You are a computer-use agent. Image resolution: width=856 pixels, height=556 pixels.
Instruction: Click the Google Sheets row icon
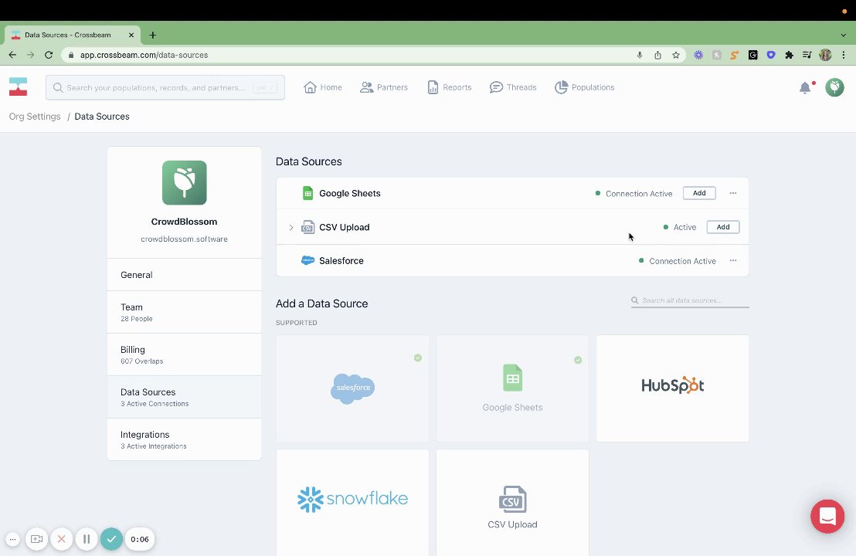tap(308, 193)
